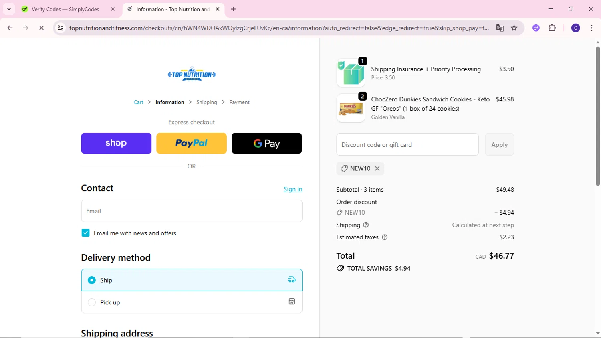Pay with PayPal express checkout
The height and width of the screenshot is (338, 601).
[192, 143]
